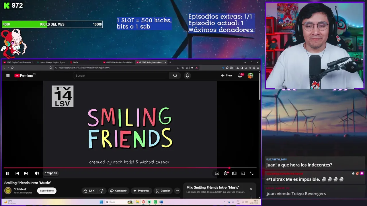Switch to the Beastars OP browser tab

(x=18, y=62)
